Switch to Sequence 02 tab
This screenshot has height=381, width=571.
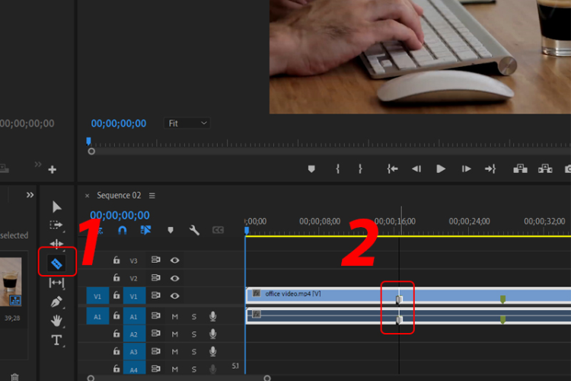pyautogui.click(x=119, y=195)
